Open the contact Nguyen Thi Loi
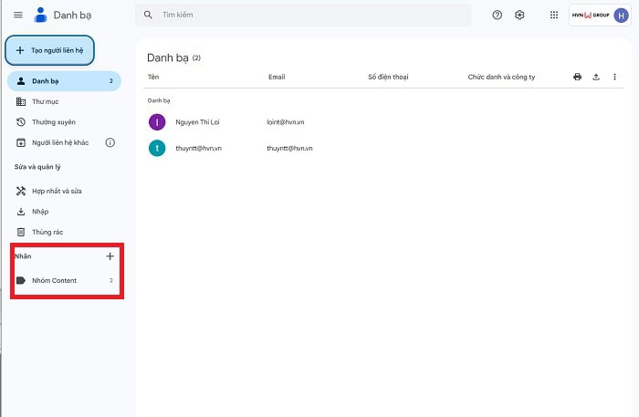Screen dimensions: 639x417 (x=198, y=121)
